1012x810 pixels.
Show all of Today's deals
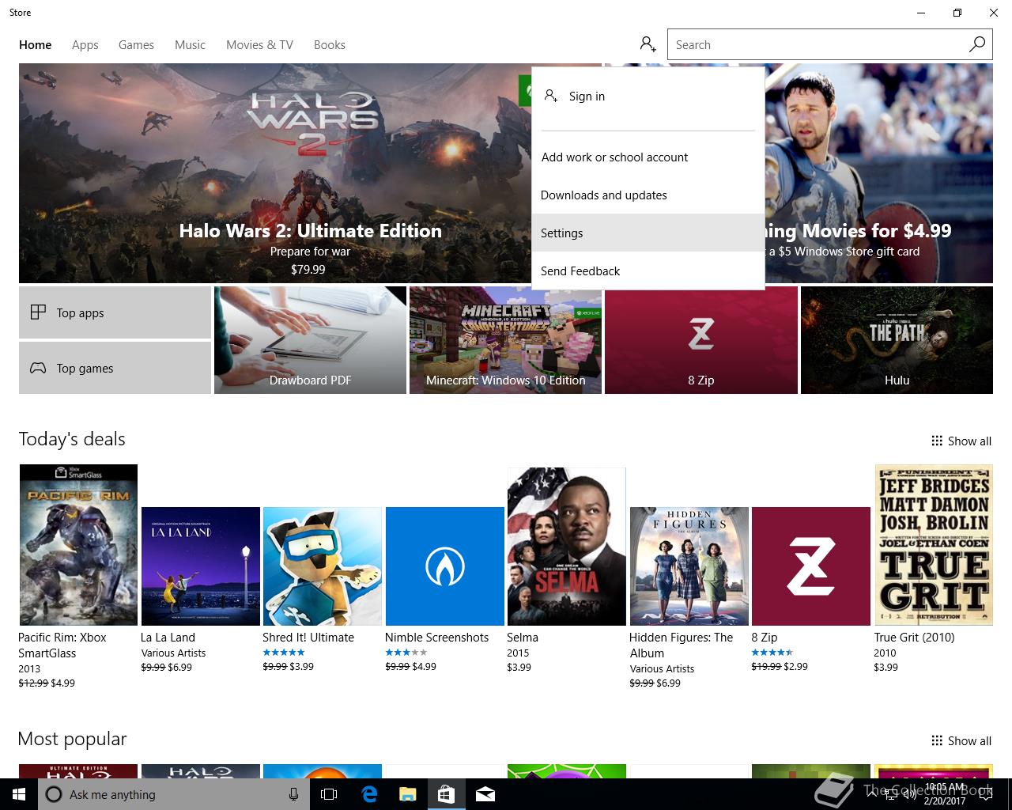(961, 441)
